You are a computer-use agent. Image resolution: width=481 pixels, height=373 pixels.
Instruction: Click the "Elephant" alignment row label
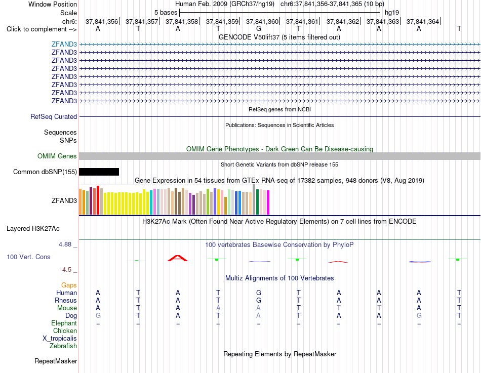pos(64,323)
